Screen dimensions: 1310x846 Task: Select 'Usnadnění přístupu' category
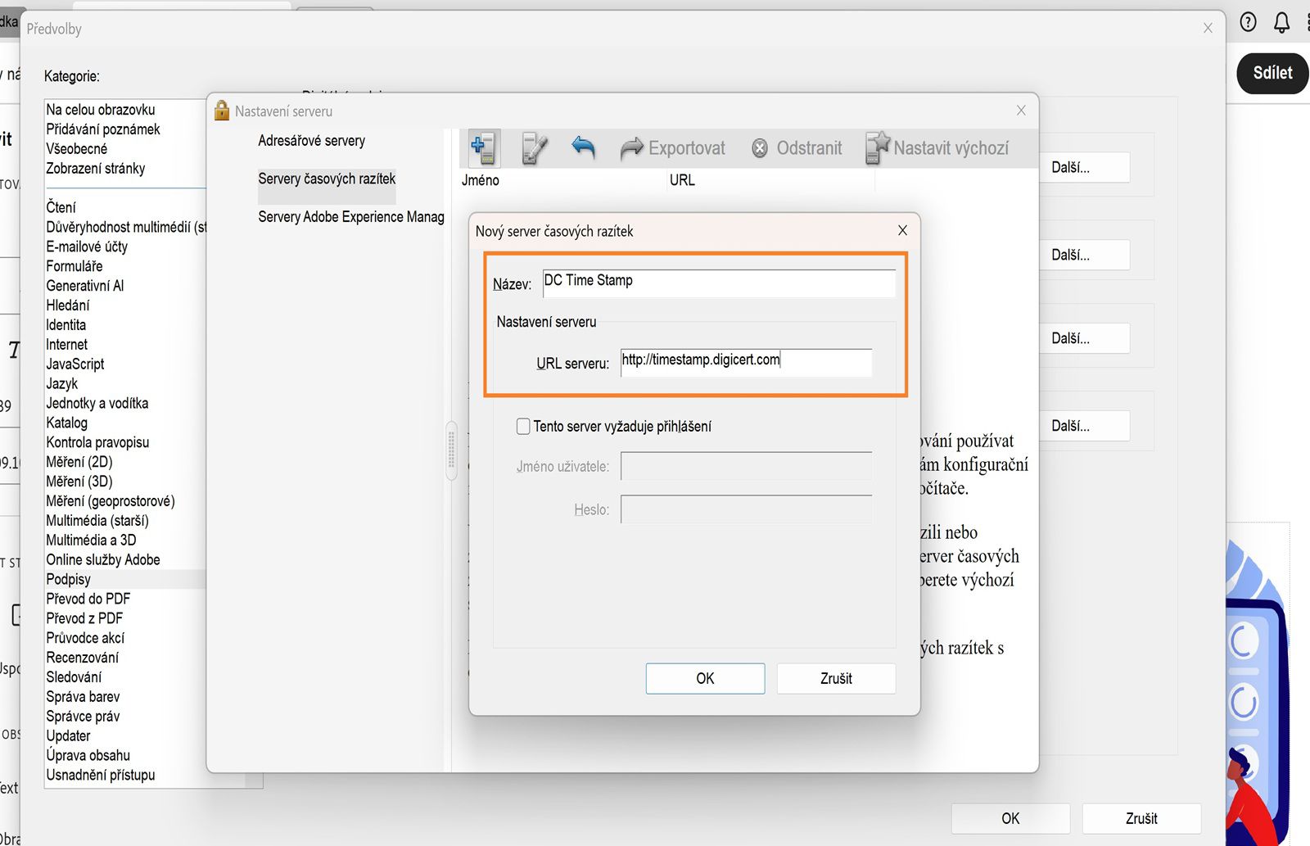(101, 776)
